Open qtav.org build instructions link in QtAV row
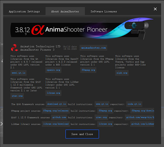 tap(101, 117)
